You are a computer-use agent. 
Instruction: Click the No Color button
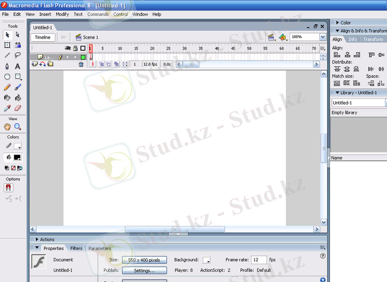click(14, 168)
